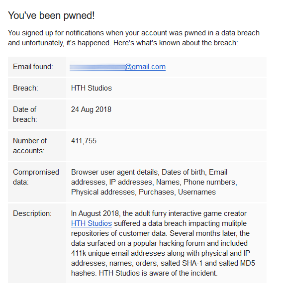Viewport: 284px width, 301px height.
Task: Follow the HTH Studios link in description
Action: (x=92, y=223)
